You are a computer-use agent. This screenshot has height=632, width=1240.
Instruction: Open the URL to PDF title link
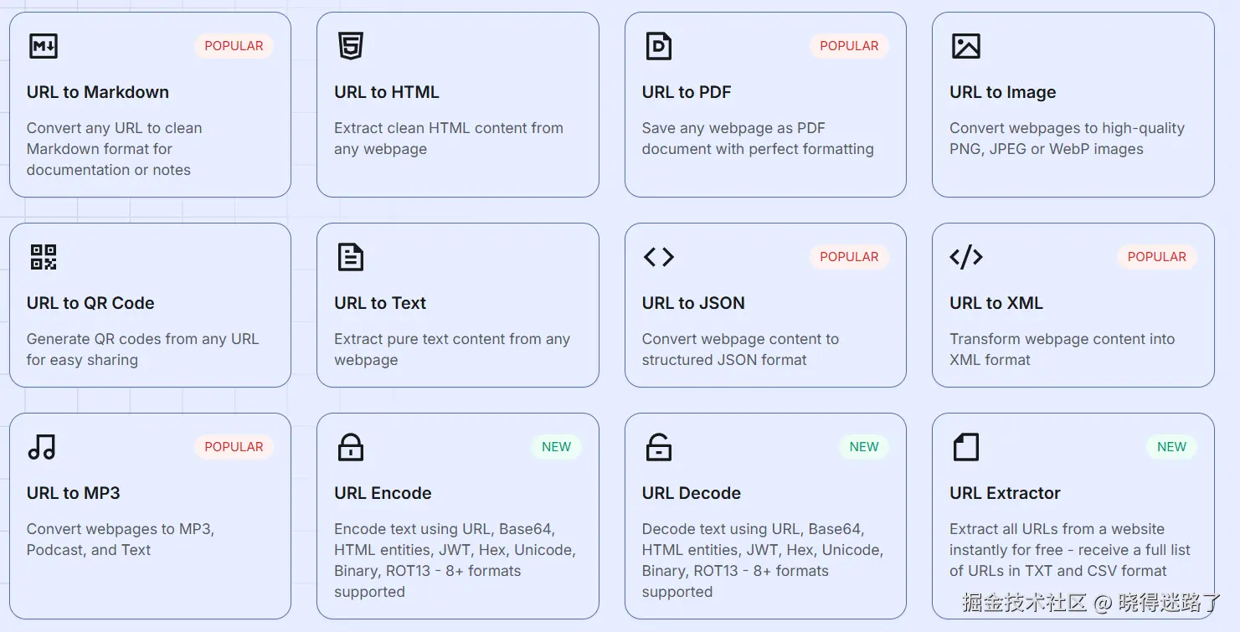[687, 92]
